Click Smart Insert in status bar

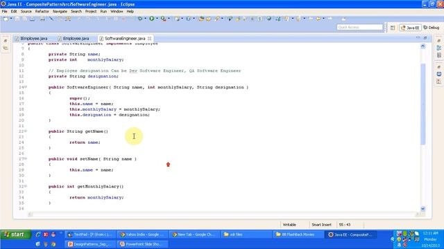coord(321,225)
